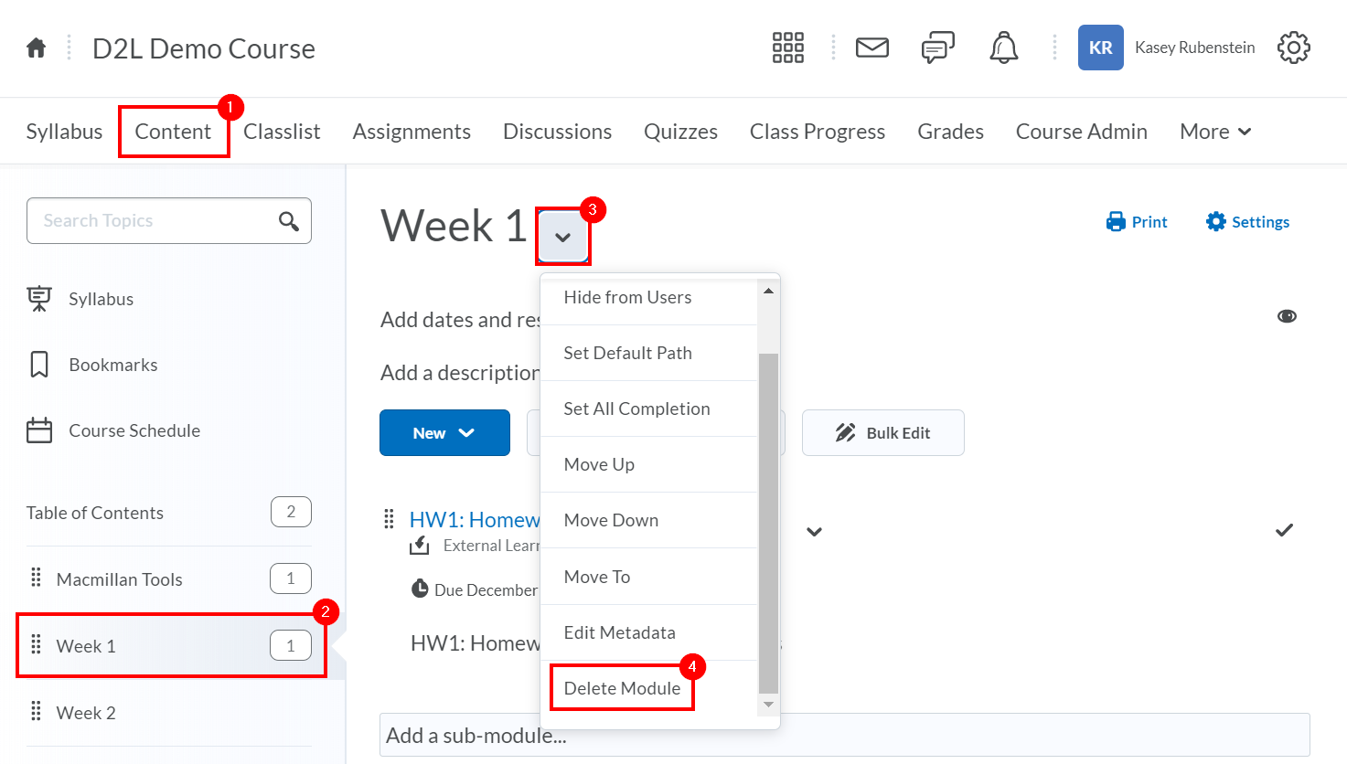Choose Delete Module from the menu
The width and height of the screenshot is (1347, 764).
coord(622,687)
